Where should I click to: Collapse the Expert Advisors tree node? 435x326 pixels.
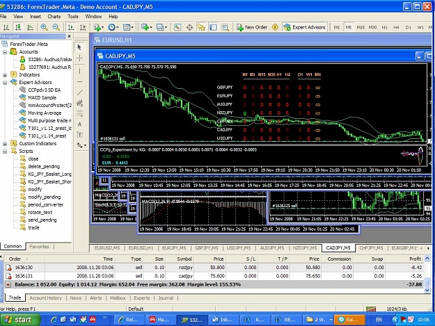(x=5, y=83)
